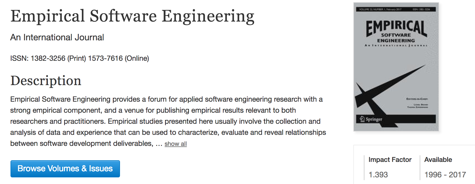Image resolution: width=475 pixels, height=184 pixels.
Task: Click the Impact Factor label
Action: pos(390,160)
